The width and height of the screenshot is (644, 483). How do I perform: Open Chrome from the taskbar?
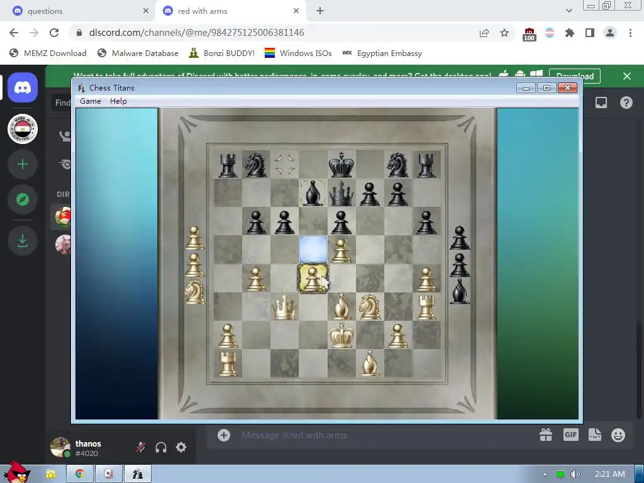point(80,474)
